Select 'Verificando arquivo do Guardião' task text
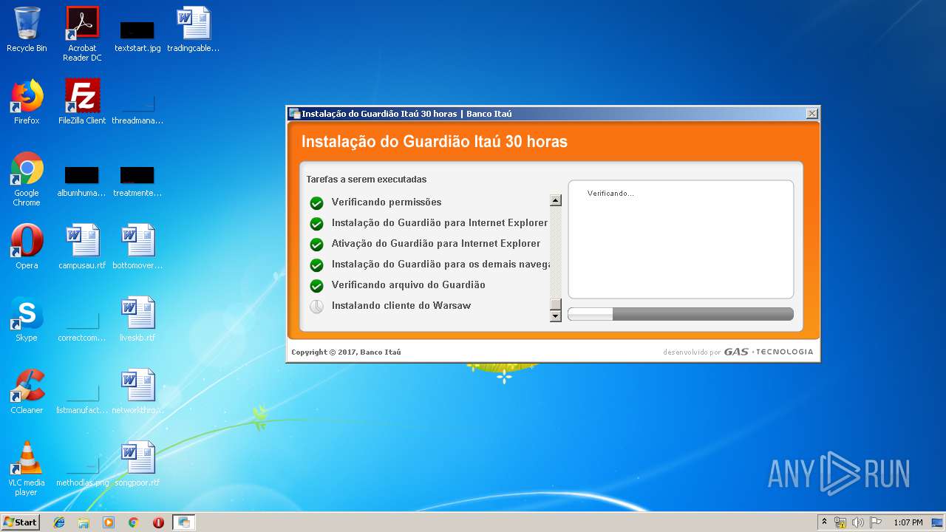The image size is (946, 532). (x=409, y=284)
